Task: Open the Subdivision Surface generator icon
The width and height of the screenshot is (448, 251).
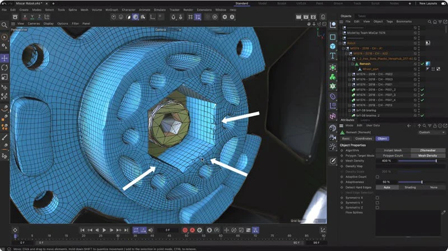Action: click(333, 68)
